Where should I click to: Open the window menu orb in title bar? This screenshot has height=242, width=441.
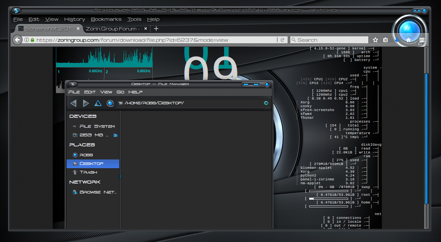tap(17, 10)
